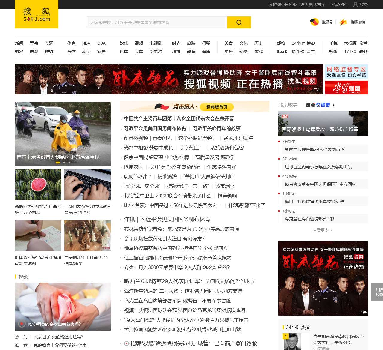
Task: Open the 下载APP top menu
Action: point(337,4)
